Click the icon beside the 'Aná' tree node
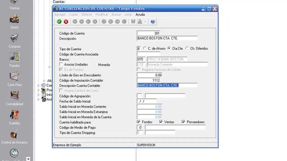The width and height of the screenshot is (287, 161). point(43,99)
